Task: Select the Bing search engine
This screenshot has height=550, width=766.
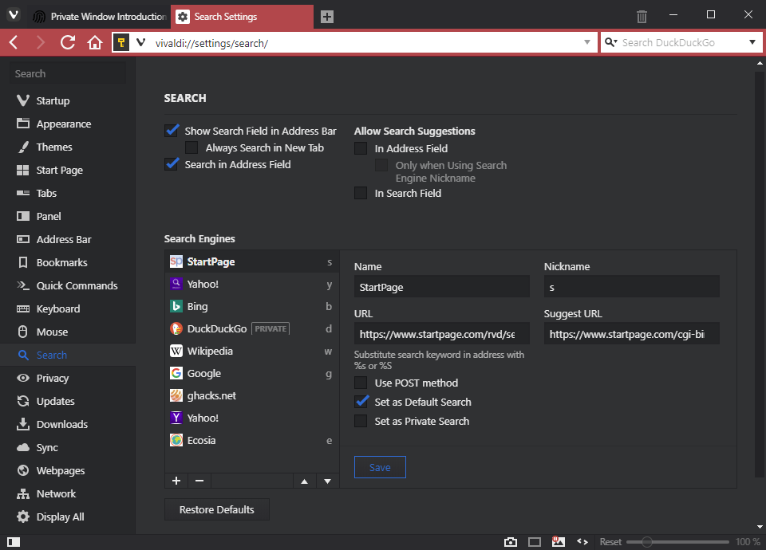Action: 252,306
